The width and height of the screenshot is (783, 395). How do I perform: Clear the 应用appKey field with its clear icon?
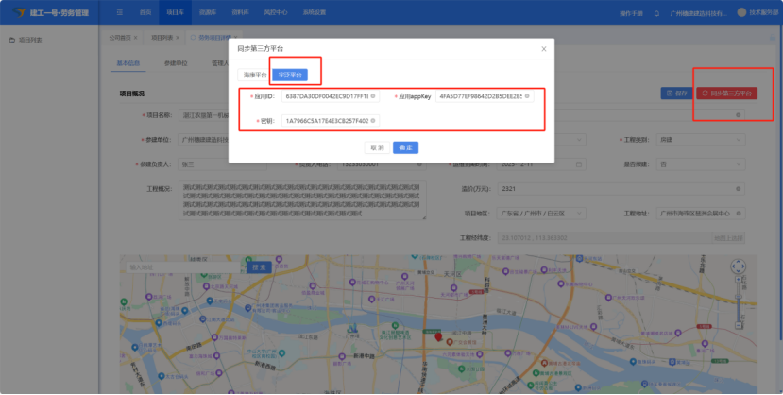point(527,96)
